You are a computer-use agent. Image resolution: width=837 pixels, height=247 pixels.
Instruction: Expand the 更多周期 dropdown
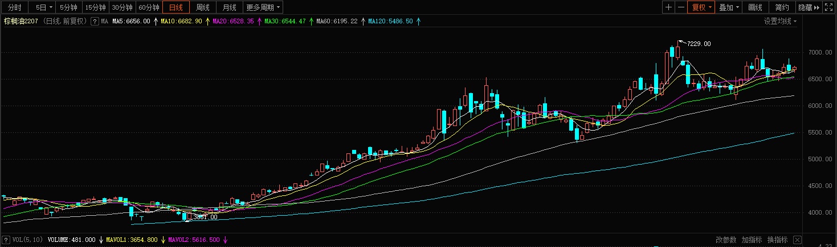click(x=263, y=7)
